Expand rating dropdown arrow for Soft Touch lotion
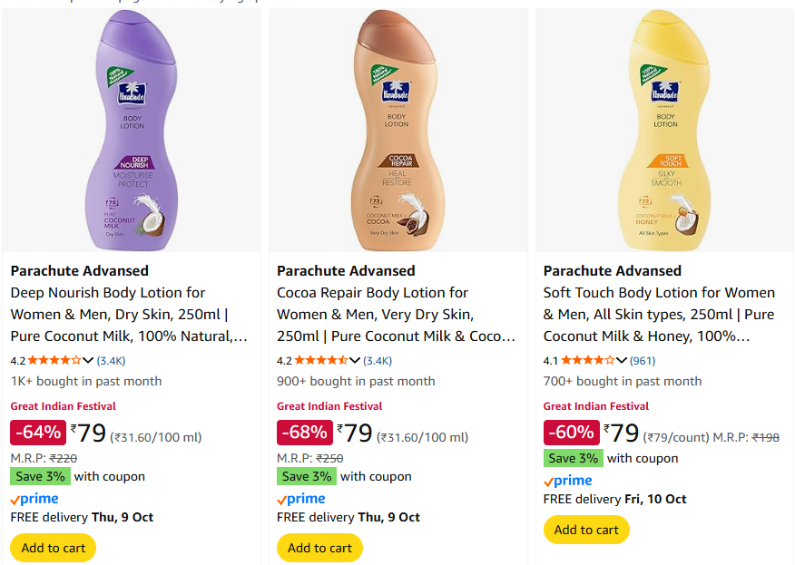This screenshot has width=795, height=565. pos(622,360)
